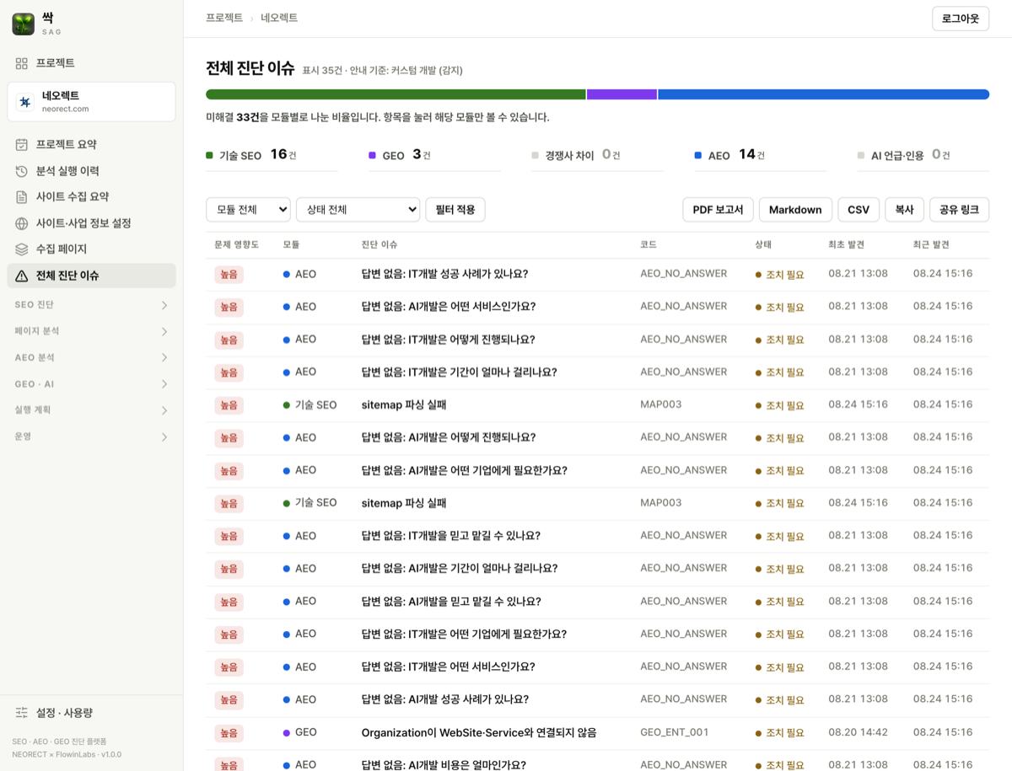Click the 최근 발견 column header

tap(931, 244)
